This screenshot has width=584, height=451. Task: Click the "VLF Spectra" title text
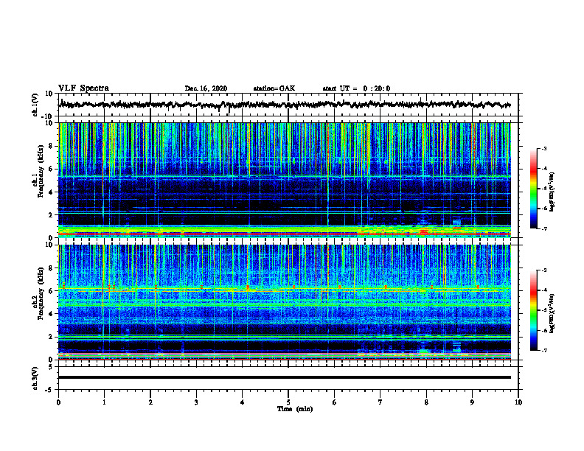coord(83,88)
